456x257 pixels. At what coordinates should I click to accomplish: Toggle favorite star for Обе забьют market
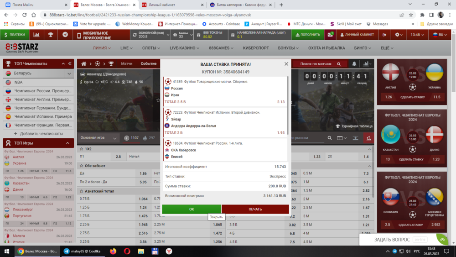[81, 166]
